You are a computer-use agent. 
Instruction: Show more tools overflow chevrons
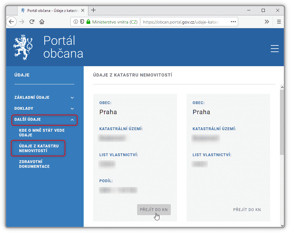[x=266, y=22]
